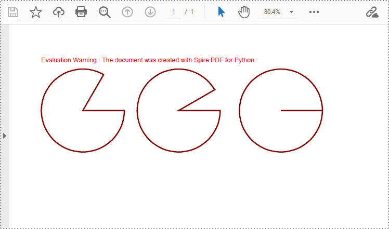This screenshot has width=389, height=229.
Task: Open the 80.4% zoom level dropdown
Action: point(279,12)
